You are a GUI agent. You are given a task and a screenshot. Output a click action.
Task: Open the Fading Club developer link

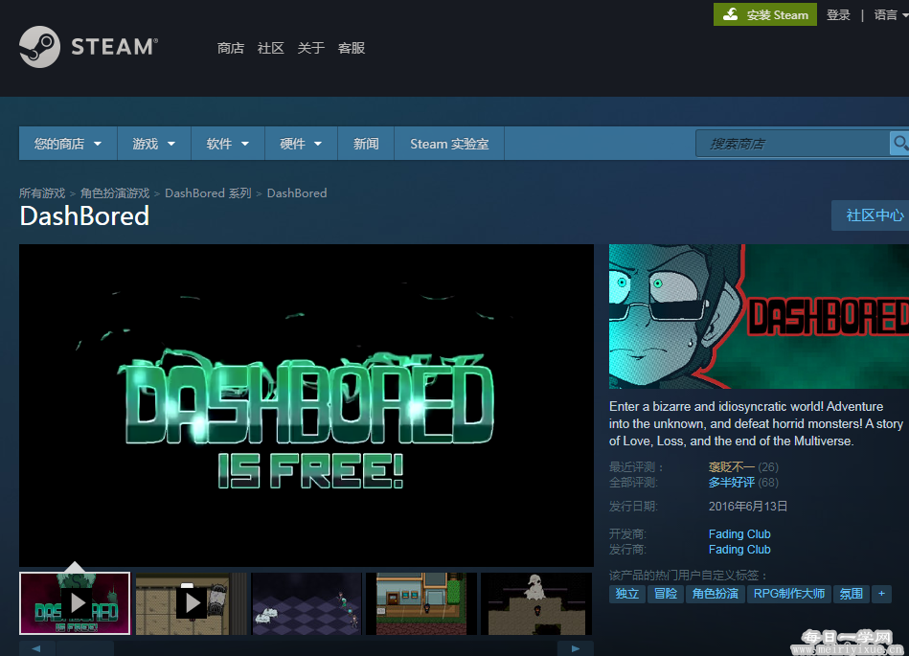click(x=739, y=533)
